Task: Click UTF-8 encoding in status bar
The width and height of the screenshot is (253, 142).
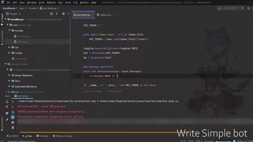Action: pos(199,141)
